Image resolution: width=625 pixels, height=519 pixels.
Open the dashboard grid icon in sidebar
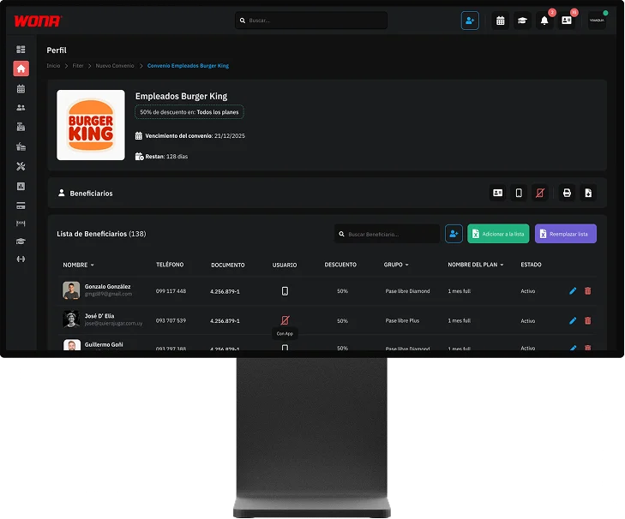[x=21, y=50]
